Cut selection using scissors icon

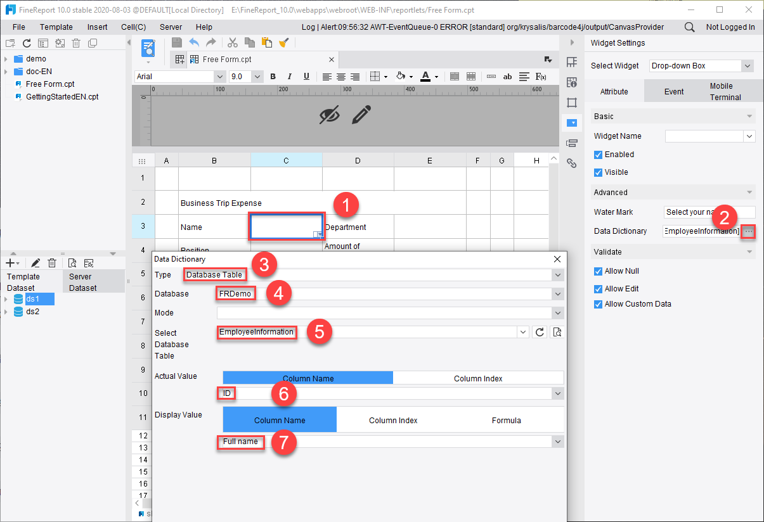click(x=233, y=42)
